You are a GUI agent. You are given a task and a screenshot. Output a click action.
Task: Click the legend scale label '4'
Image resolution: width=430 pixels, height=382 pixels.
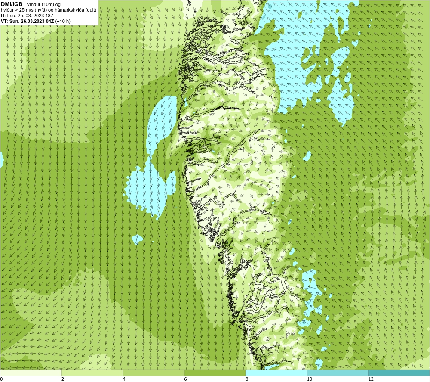point(124,379)
